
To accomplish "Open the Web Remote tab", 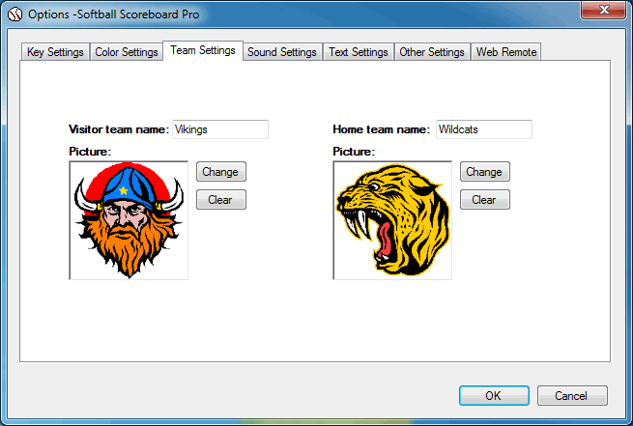I will coord(505,52).
